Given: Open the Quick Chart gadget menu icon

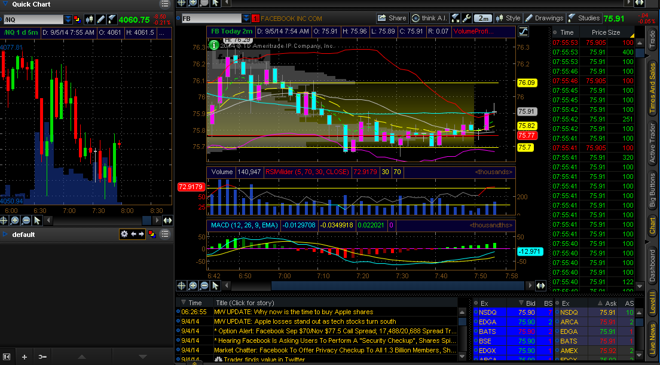Looking at the screenshot, I should tap(165, 4).
